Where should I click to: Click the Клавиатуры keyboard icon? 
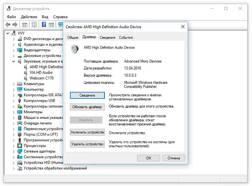click(x=20, y=84)
